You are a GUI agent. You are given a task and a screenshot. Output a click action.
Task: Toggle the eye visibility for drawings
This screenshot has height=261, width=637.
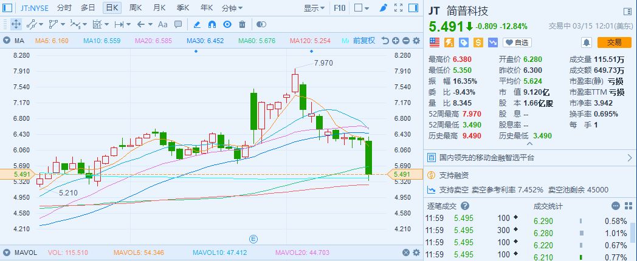click(x=227, y=24)
